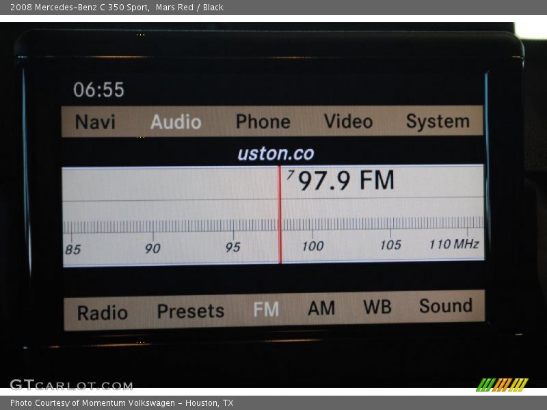Switch to the WB weather band
The width and height of the screenshot is (547, 410).
(x=377, y=307)
